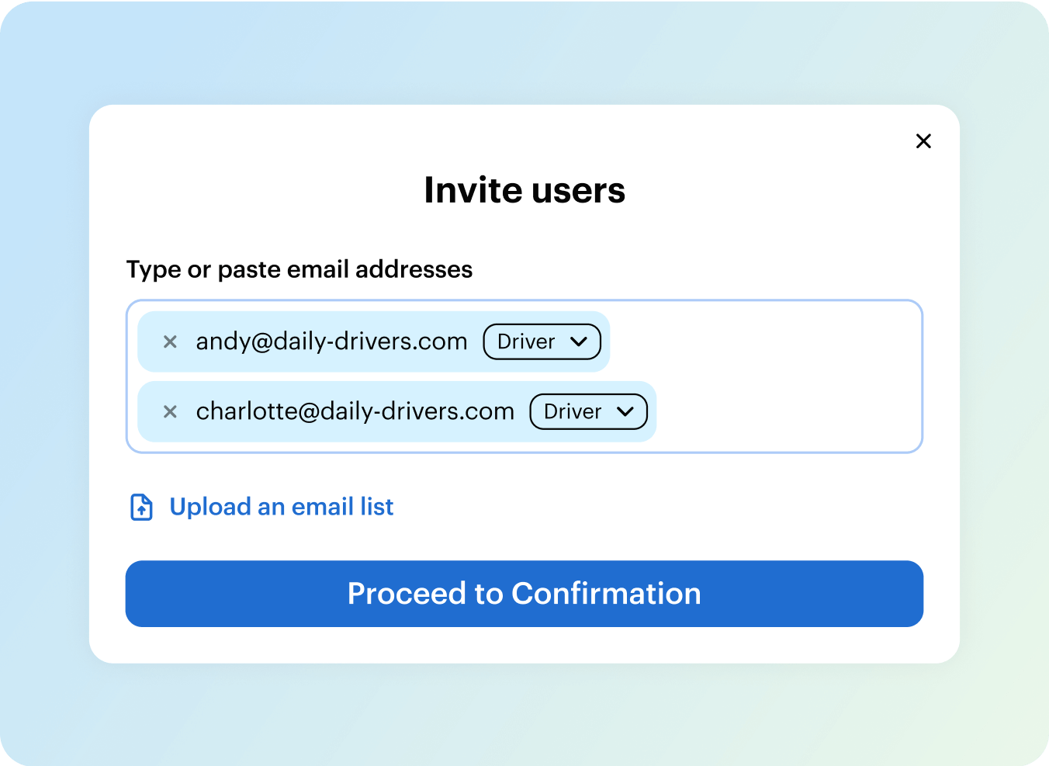Image resolution: width=1049 pixels, height=766 pixels.
Task: Click the chevron arrow in charlotte's role selector
Action: [x=625, y=411]
